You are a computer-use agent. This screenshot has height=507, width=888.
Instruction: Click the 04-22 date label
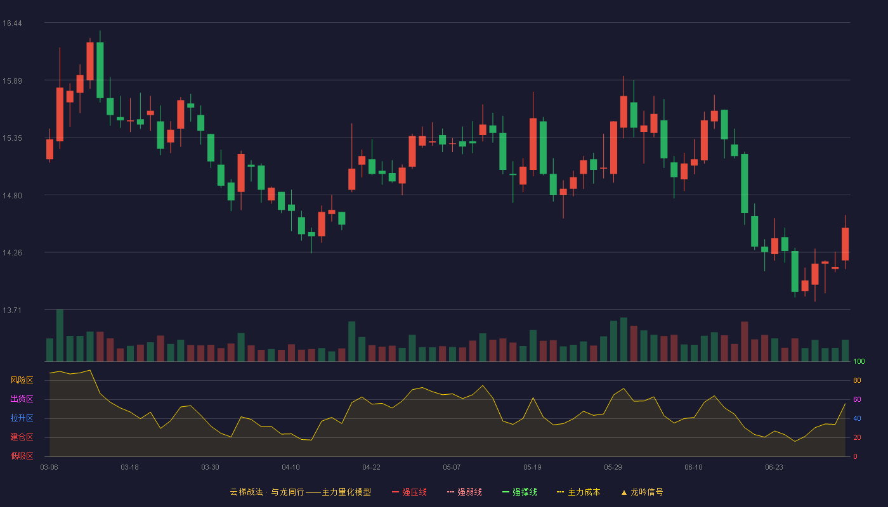(x=371, y=467)
